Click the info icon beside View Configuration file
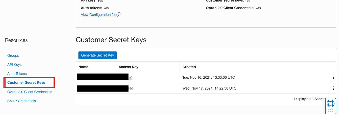The width and height of the screenshot is (339, 114). click(119, 15)
